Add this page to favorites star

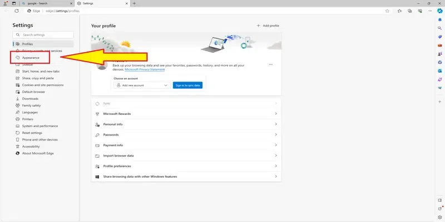(x=387, y=11)
